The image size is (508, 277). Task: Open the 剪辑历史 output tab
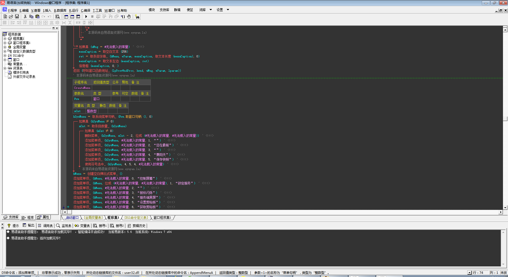(x=137, y=226)
